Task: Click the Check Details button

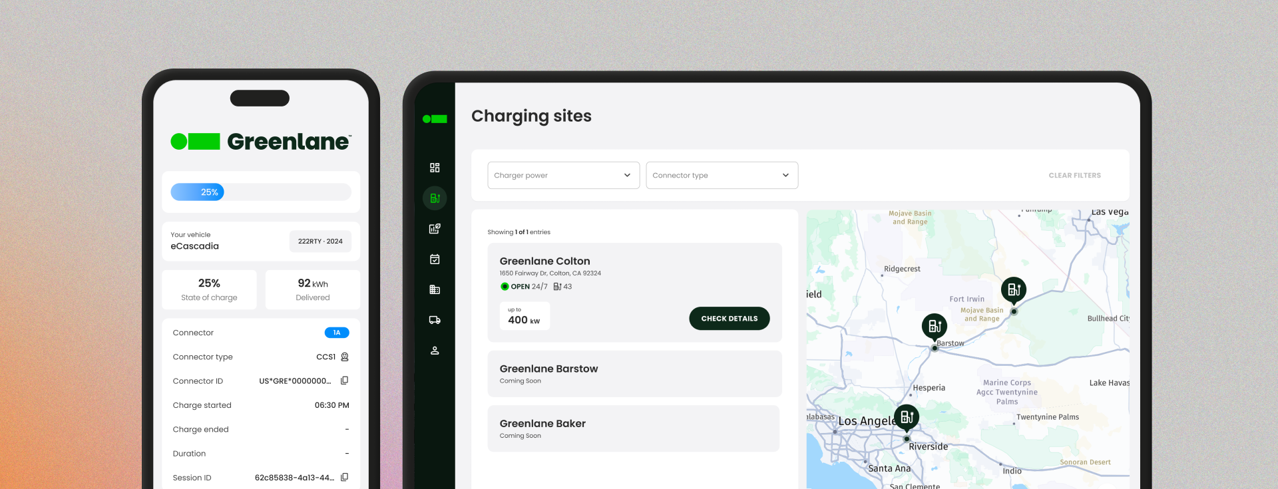Action: pos(729,319)
